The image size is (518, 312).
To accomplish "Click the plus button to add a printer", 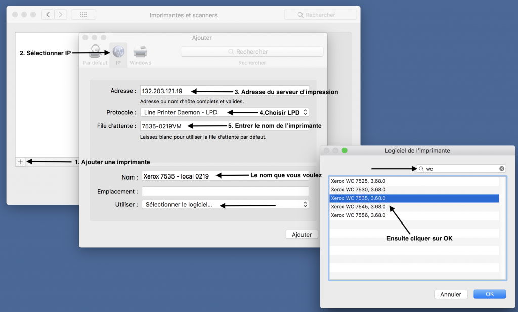I will (x=20, y=162).
